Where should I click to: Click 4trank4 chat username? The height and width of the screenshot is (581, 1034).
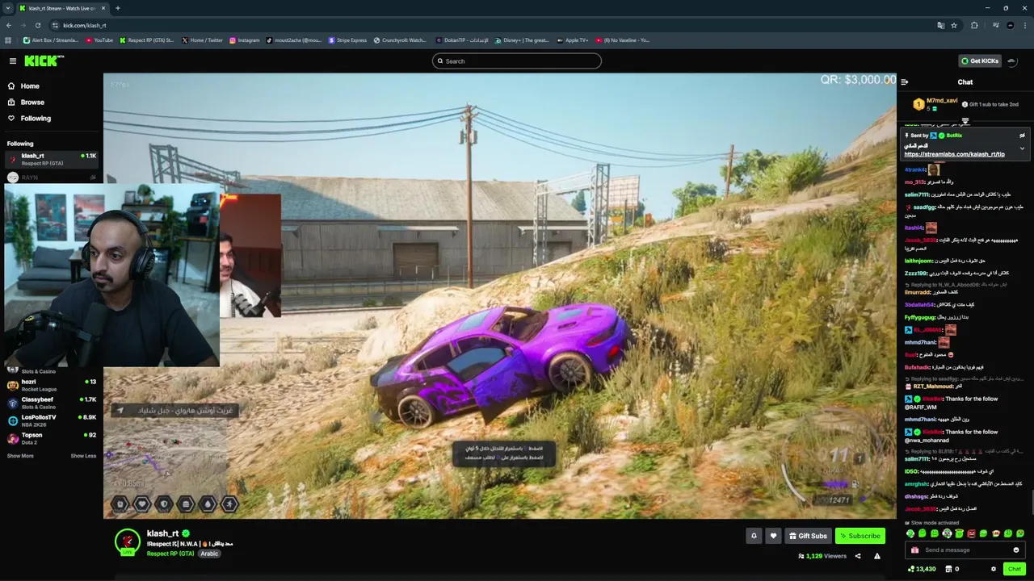tap(914, 169)
